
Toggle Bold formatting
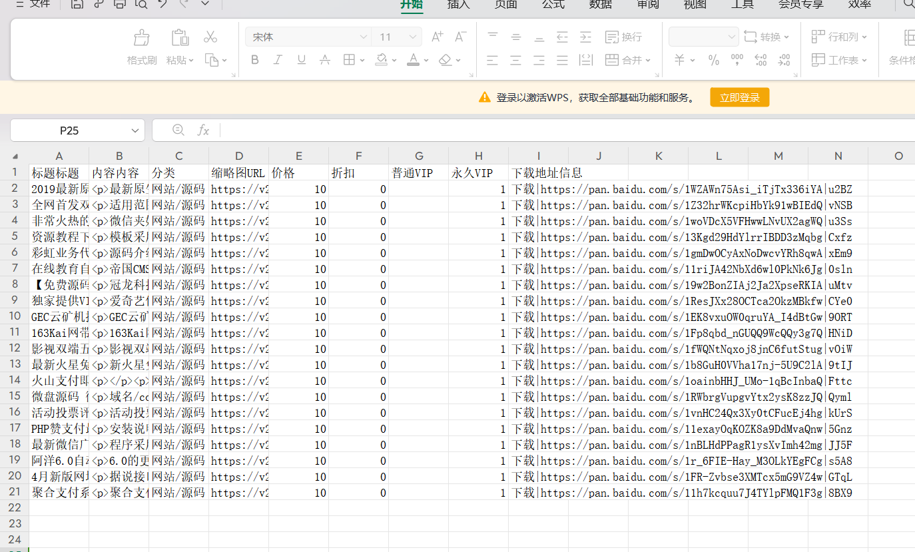click(x=254, y=60)
